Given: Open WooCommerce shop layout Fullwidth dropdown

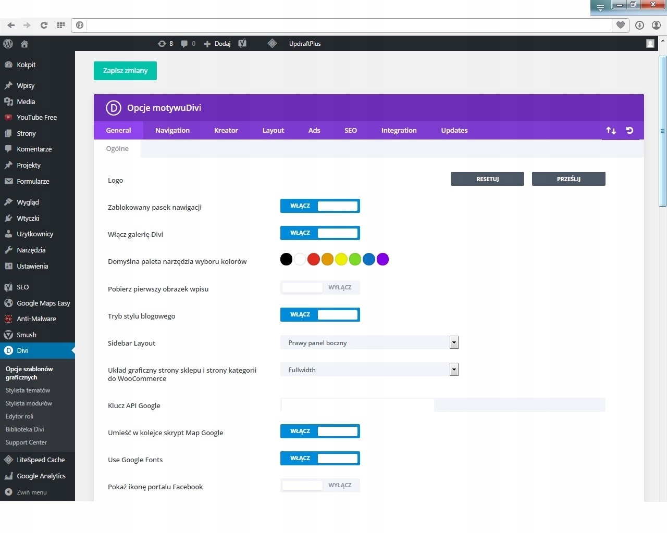Looking at the screenshot, I should (369, 370).
